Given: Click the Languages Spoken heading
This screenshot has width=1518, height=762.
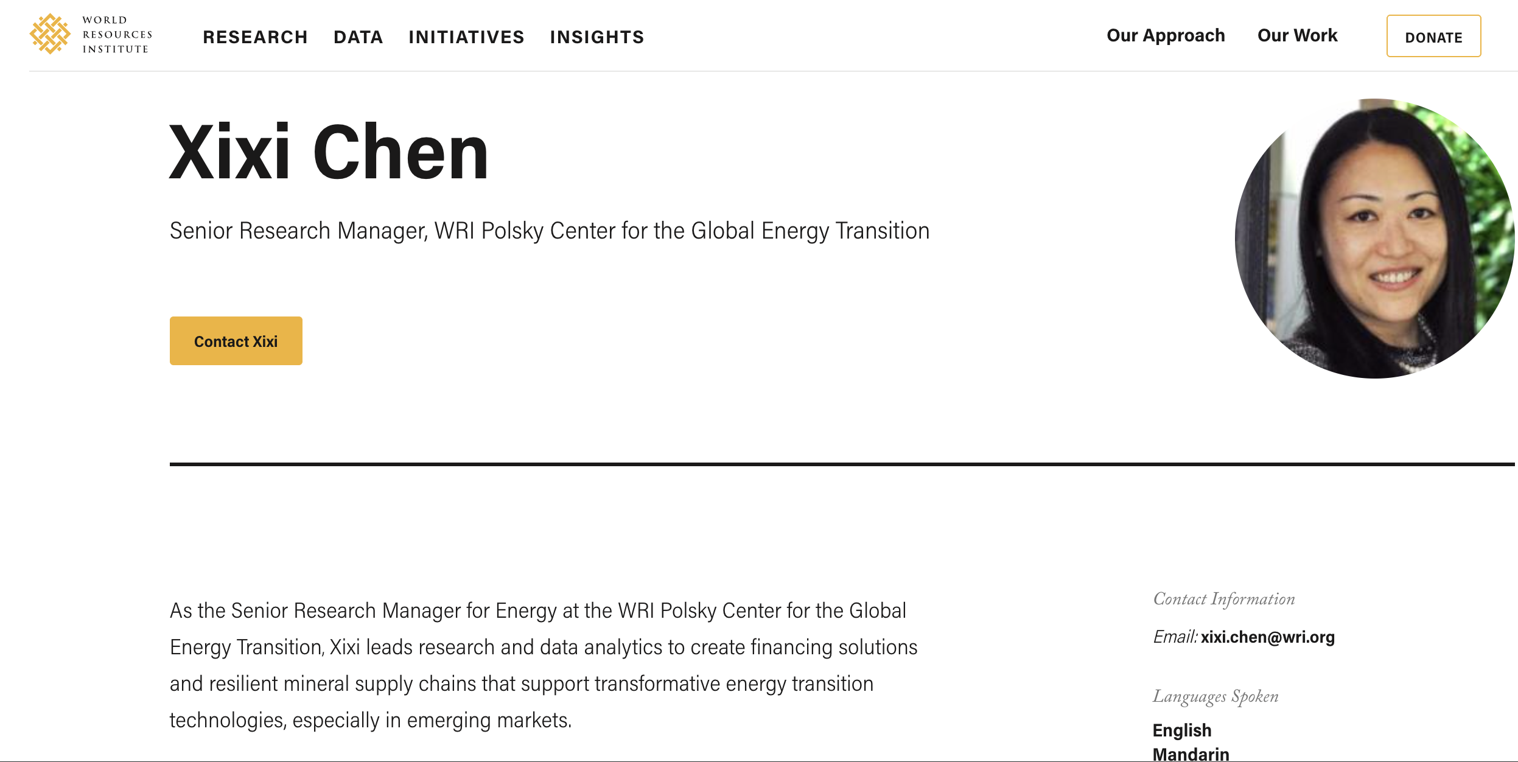Looking at the screenshot, I should 1215,696.
